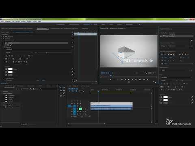The width and height of the screenshot is (195, 146).
Task: Open Program Monitor wrench settings
Action: tap(146, 73)
